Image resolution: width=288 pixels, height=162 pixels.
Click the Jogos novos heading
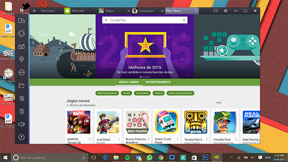(x=78, y=101)
